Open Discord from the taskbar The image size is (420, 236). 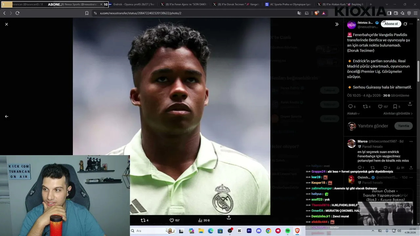(259, 231)
